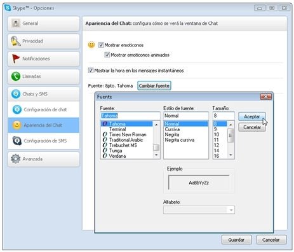Click the Llamadas green phone icon
Image resolution: width=294 pixels, height=252 pixels.
16,76
